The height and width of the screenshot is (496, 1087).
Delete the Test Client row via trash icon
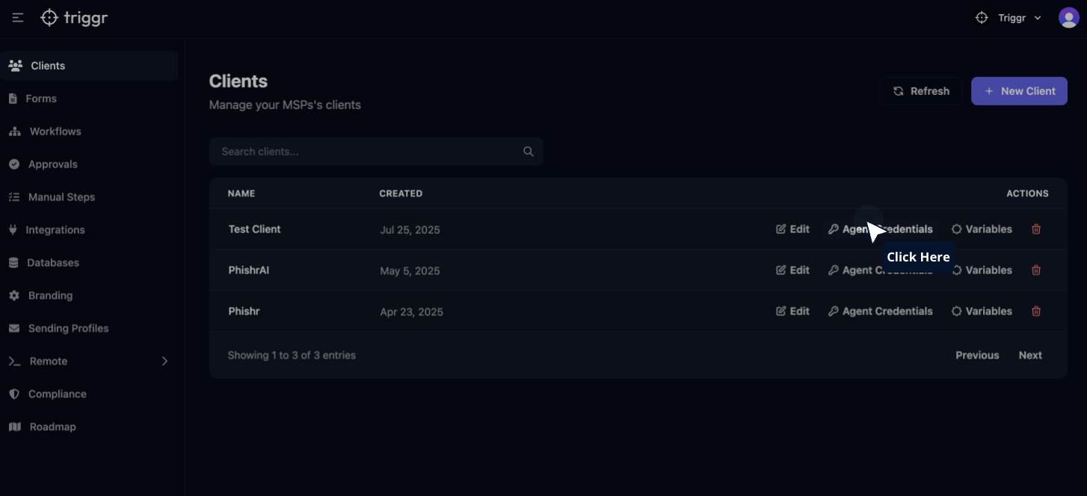coord(1036,229)
